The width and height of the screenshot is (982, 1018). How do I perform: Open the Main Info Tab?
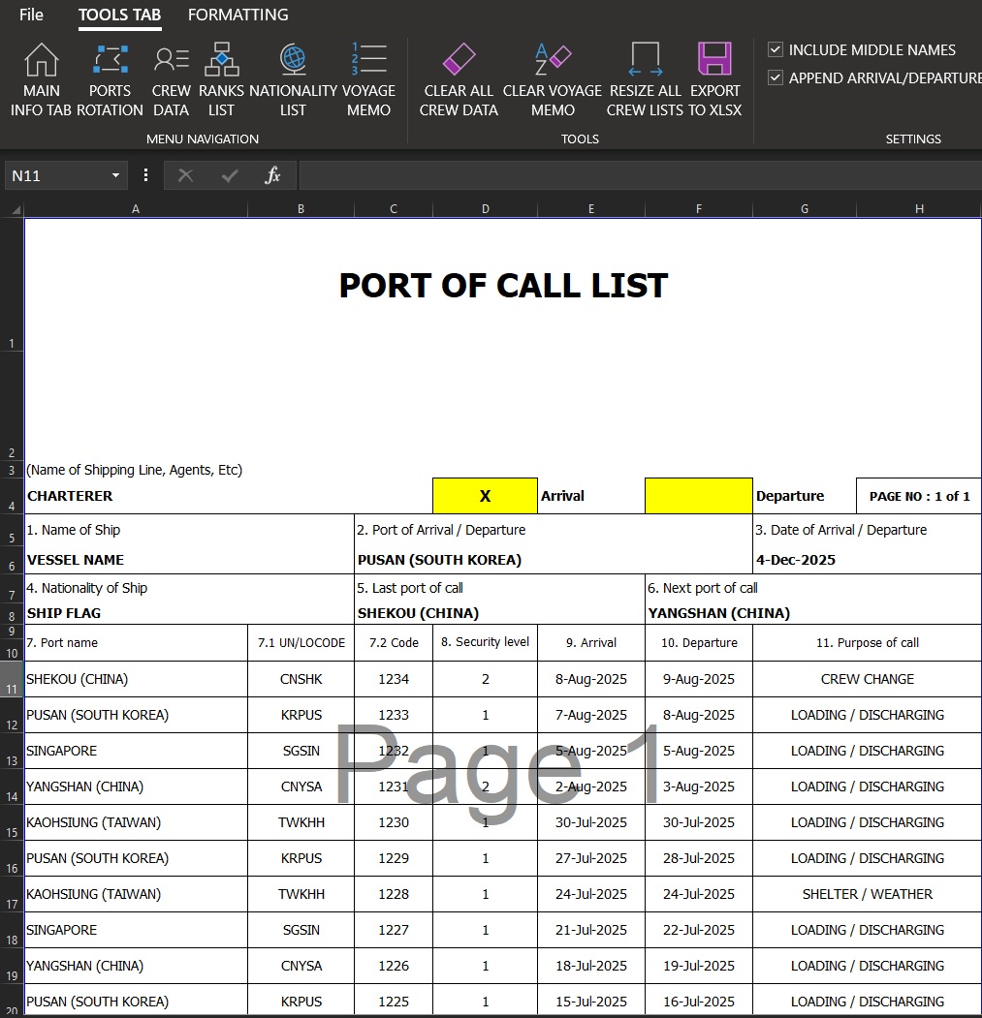click(41, 80)
